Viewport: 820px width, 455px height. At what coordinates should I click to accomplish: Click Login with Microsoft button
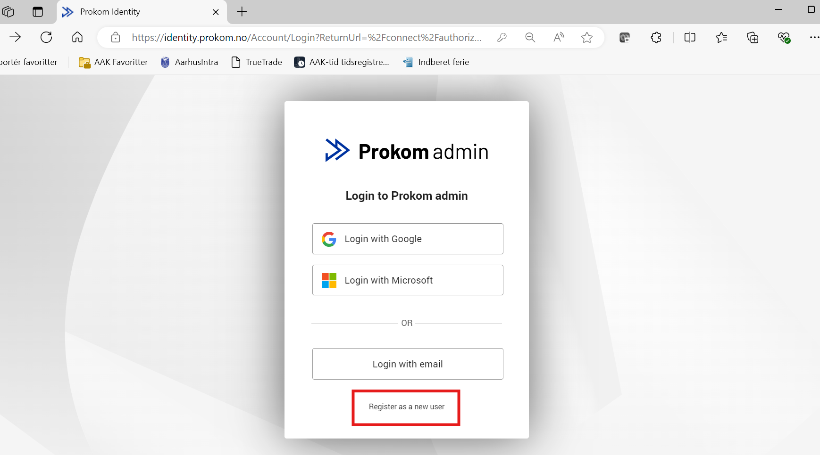(408, 280)
